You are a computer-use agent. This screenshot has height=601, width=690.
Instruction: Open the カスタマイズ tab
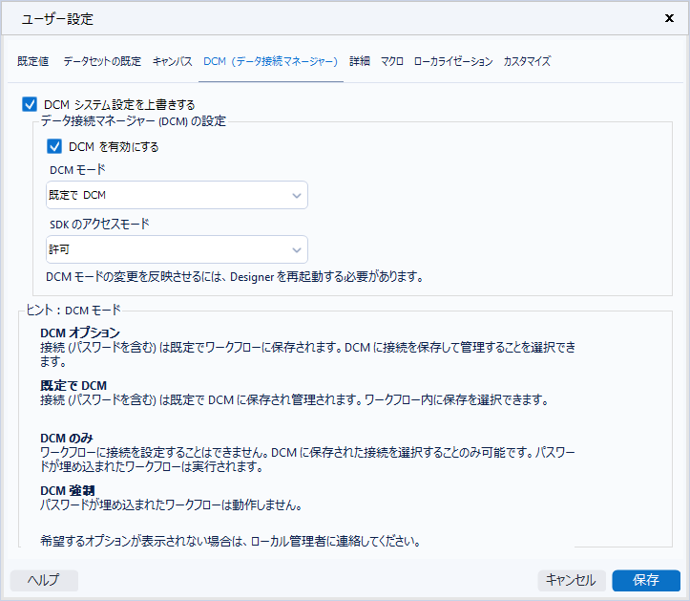pos(527,61)
